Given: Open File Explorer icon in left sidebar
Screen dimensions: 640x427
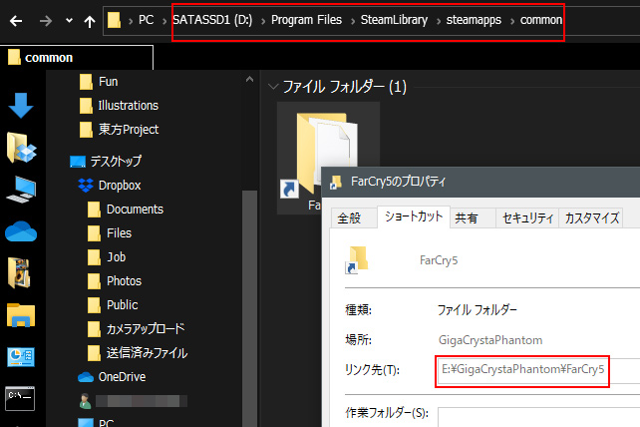Looking at the screenshot, I should pyautogui.click(x=21, y=315).
